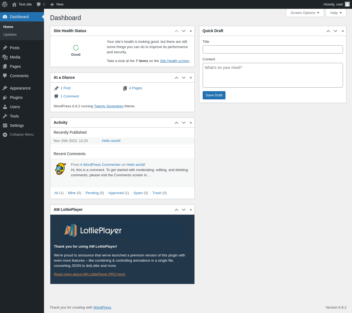Open the comments bubble in admin bar
The image size is (352, 313).
coord(39,4)
